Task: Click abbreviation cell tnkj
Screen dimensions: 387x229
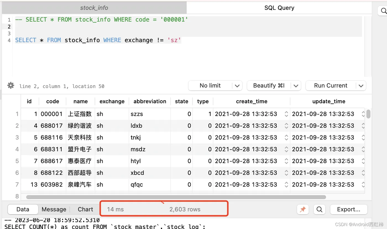Action: click(150, 137)
